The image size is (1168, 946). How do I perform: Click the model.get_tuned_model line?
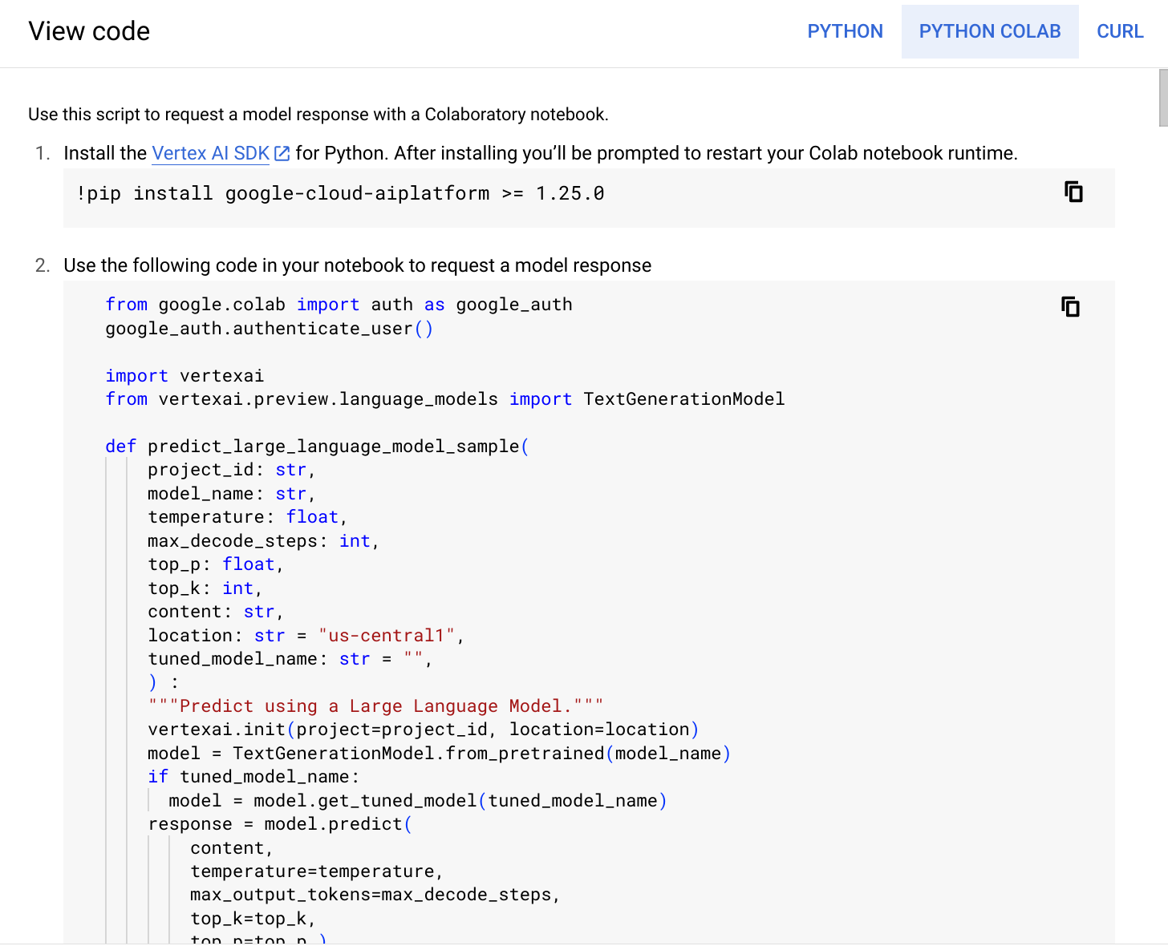click(418, 801)
